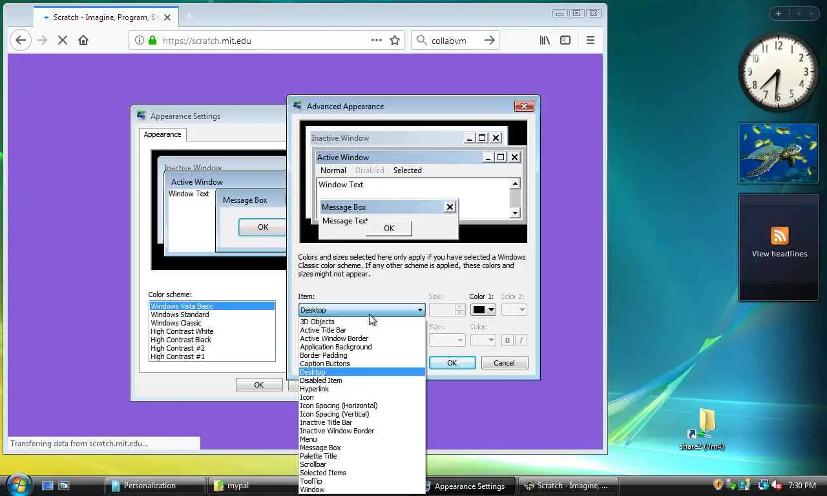Choose Inactive Window Border option
This screenshot has width=827, height=496.
[x=362, y=431]
